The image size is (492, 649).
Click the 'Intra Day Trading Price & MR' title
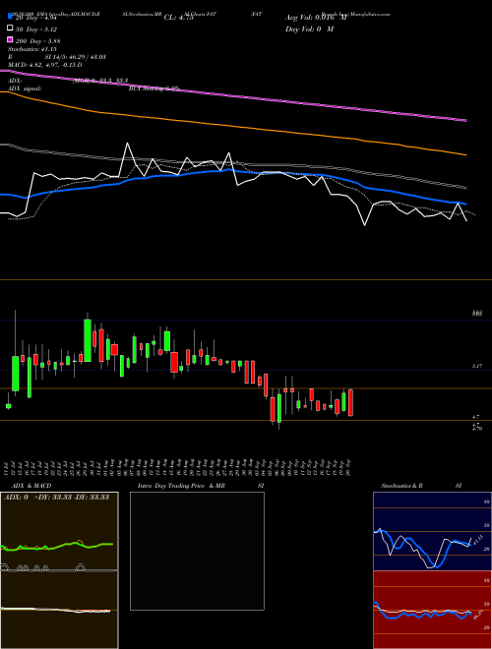click(x=181, y=485)
